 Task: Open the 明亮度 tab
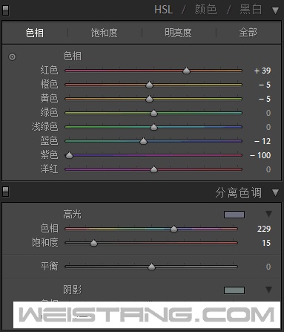pyautogui.click(x=178, y=33)
